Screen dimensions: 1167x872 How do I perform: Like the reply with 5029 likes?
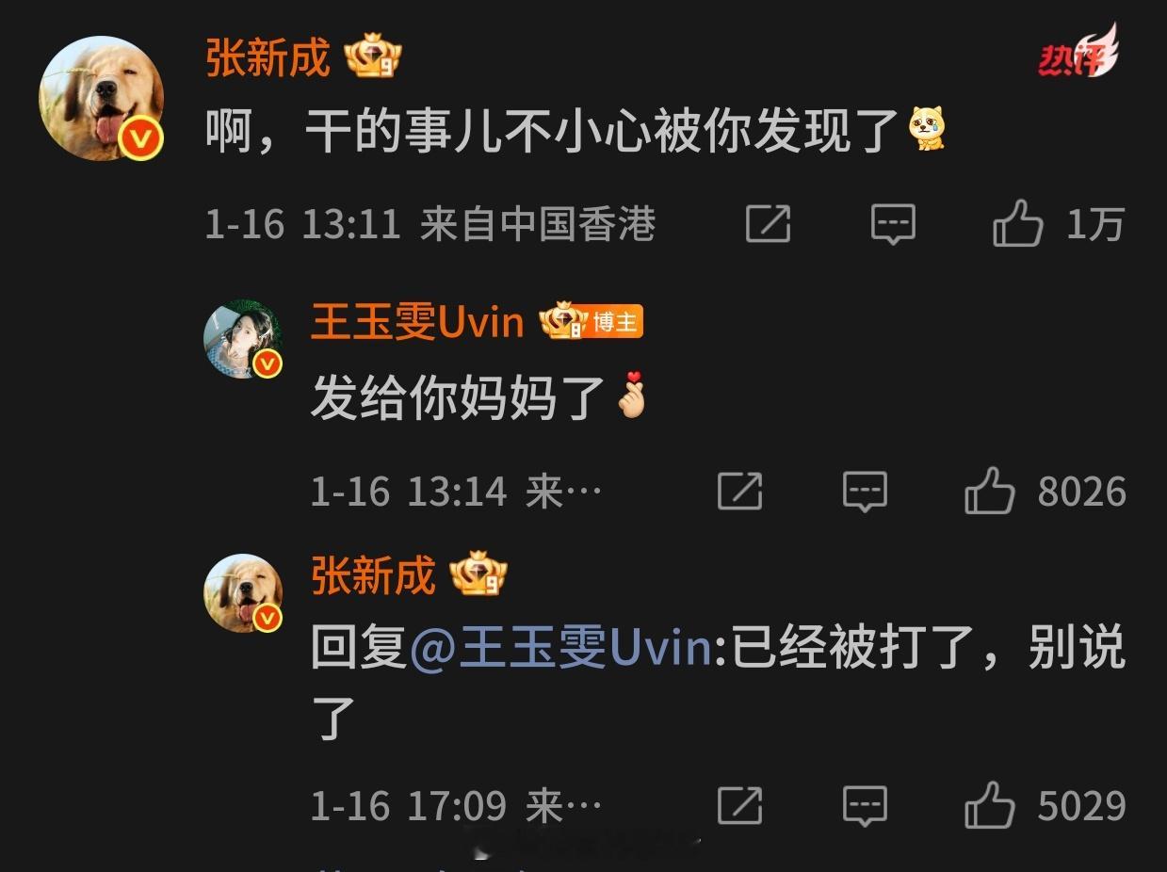989,805
